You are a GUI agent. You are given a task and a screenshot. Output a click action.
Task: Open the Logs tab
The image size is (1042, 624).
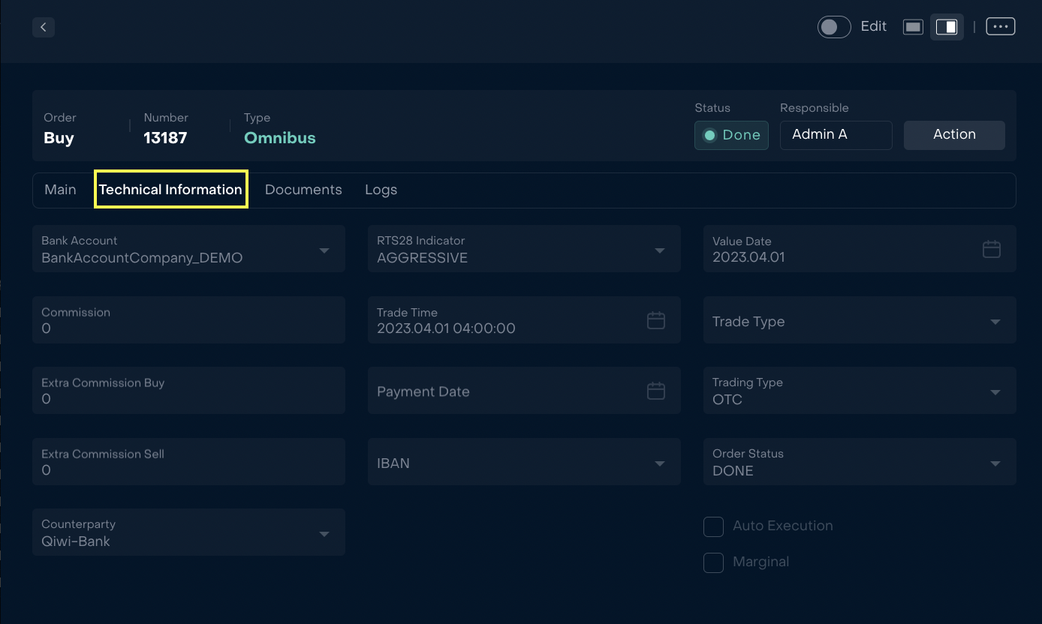(381, 190)
